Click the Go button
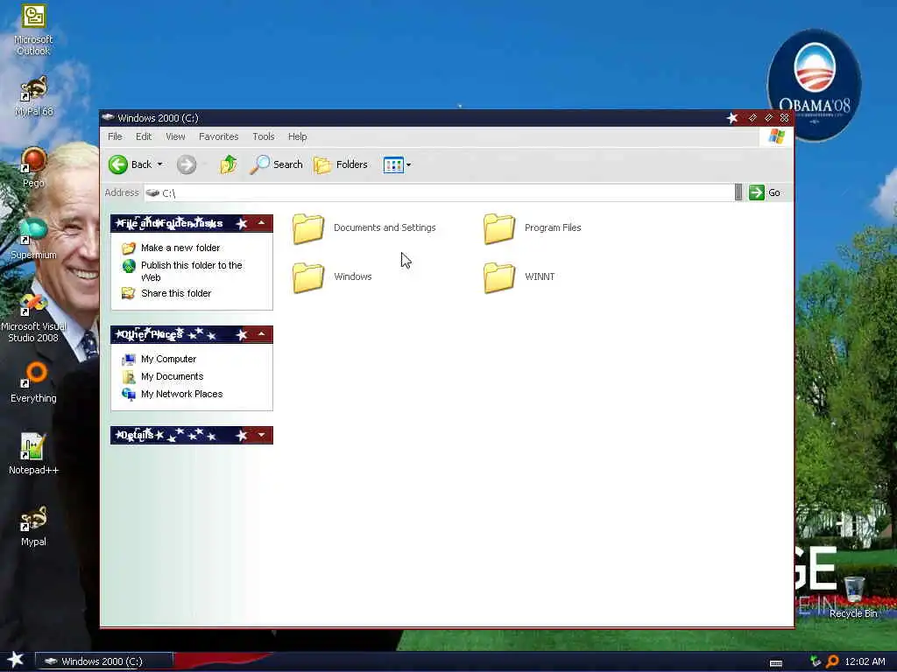Image resolution: width=897 pixels, height=672 pixels. coord(764,192)
